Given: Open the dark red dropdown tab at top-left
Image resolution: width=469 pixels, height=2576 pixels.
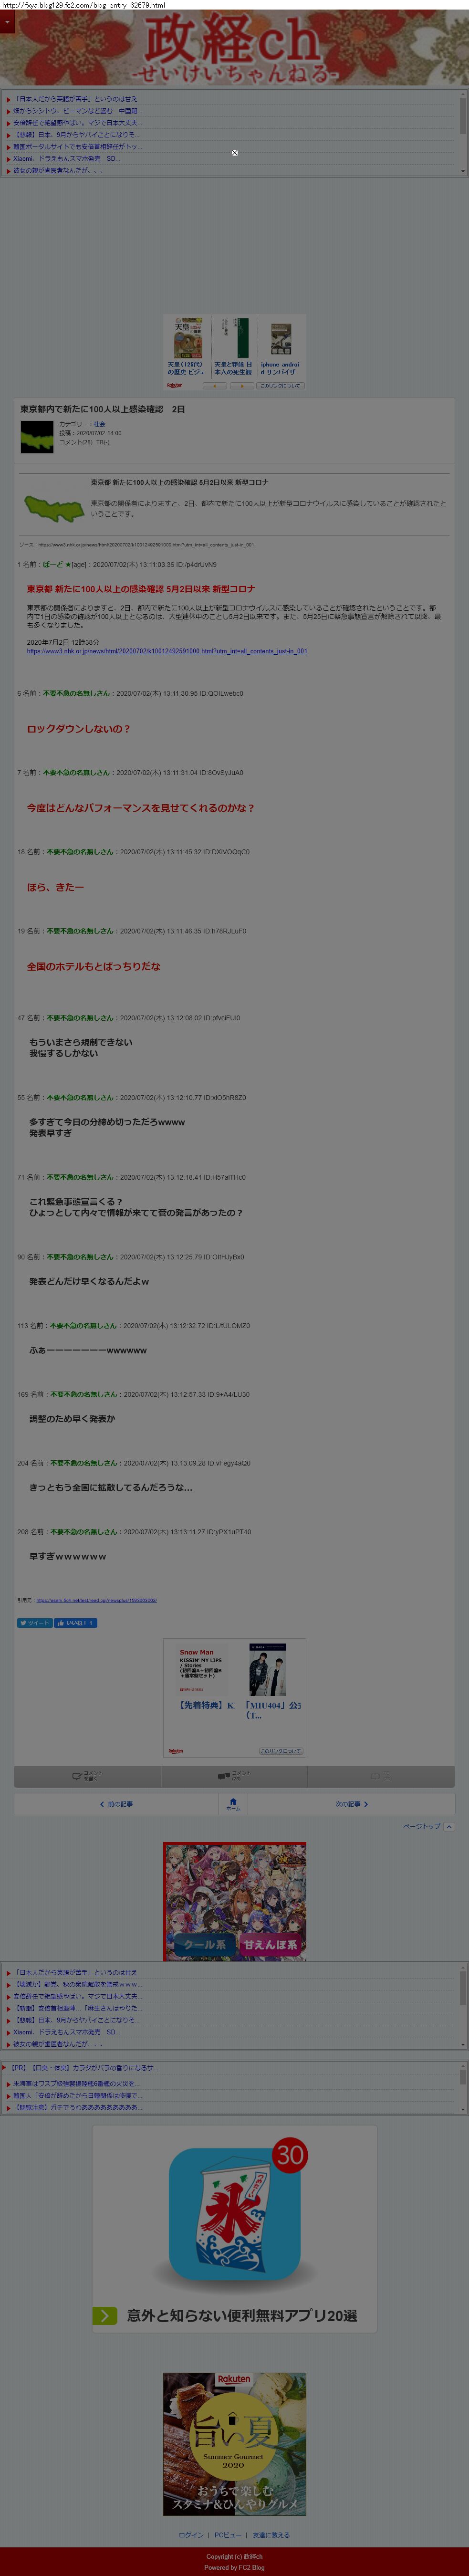Looking at the screenshot, I should [7, 22].
